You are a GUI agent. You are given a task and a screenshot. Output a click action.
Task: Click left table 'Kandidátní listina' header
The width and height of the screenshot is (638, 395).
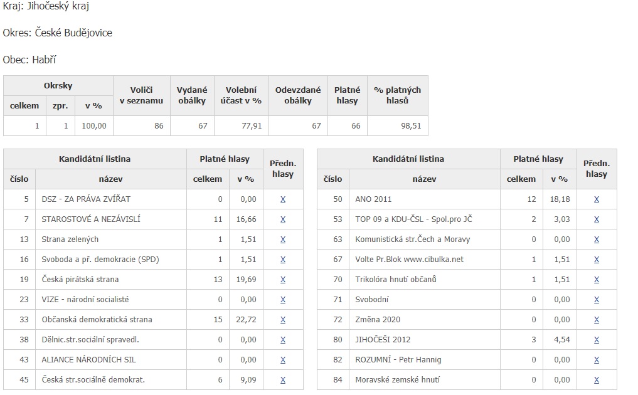(x=95, y=159)
